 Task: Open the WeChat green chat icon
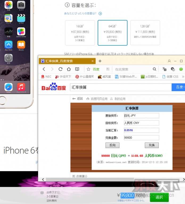coord(181,69)
